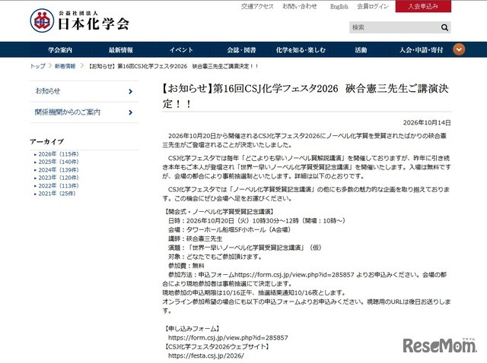Open the 会誌・図書 navigation menu
The height and width of the screenshot is (363, 487).
pos(241,50)
